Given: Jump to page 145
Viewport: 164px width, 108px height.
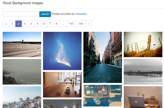Looking at the screenshot, I should (x=71, y=24).
